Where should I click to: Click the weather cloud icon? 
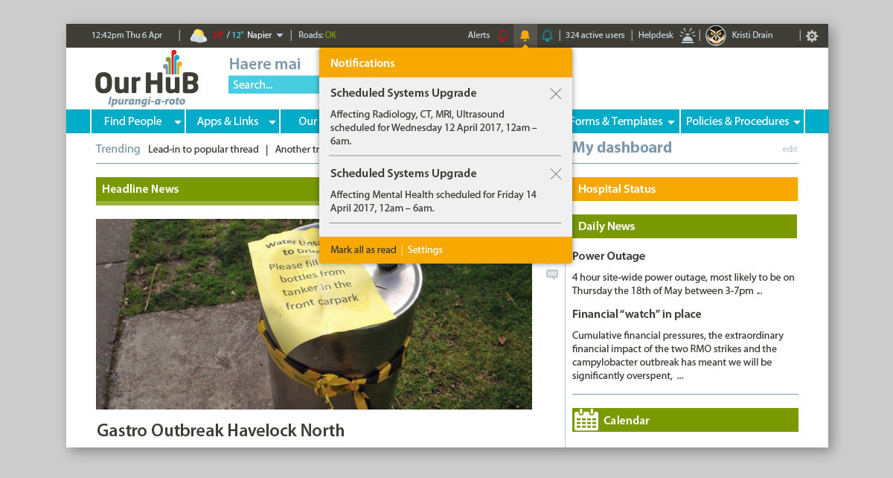[x=198, y=35]
